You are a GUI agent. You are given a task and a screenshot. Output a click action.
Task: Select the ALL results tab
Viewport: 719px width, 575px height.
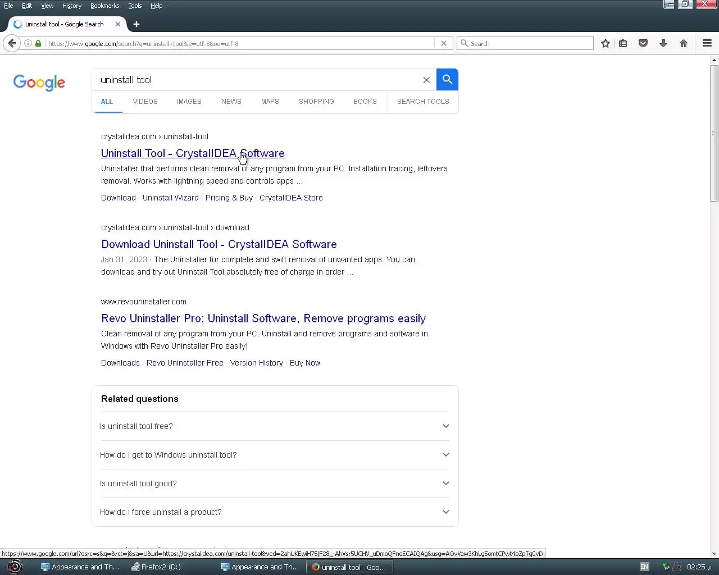click(x=107, y=102)
